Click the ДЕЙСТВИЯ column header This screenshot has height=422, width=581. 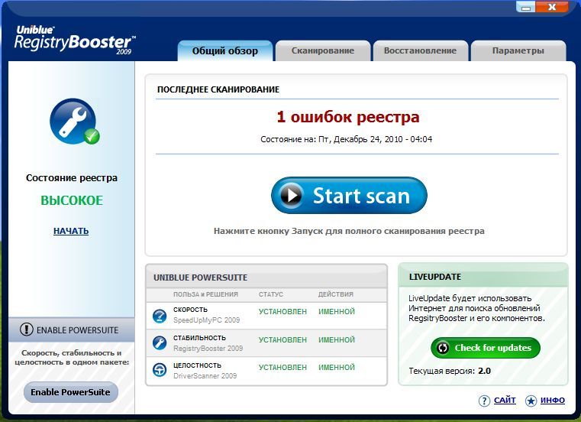click(336, 294)
